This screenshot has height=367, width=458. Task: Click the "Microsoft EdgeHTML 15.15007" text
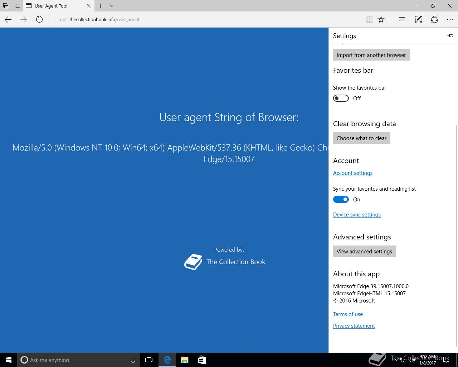coord(369,293)
